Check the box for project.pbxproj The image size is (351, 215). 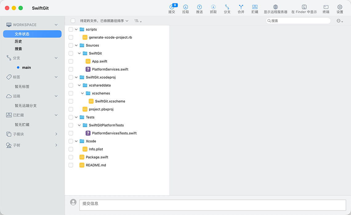point(71,109)
